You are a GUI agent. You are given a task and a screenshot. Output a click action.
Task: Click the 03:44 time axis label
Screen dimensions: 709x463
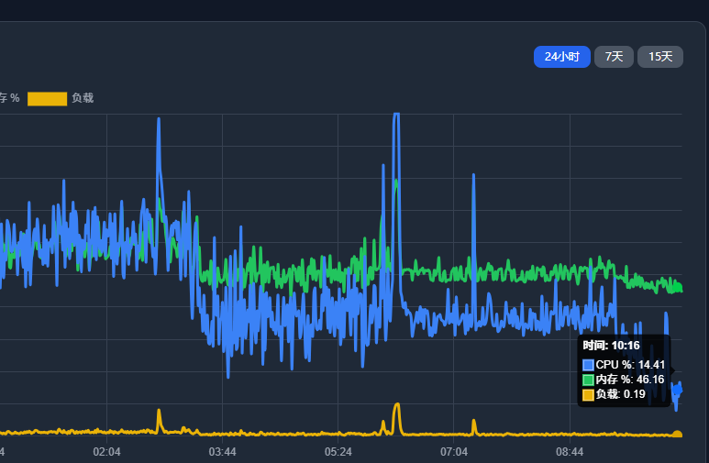click(223, 452)
